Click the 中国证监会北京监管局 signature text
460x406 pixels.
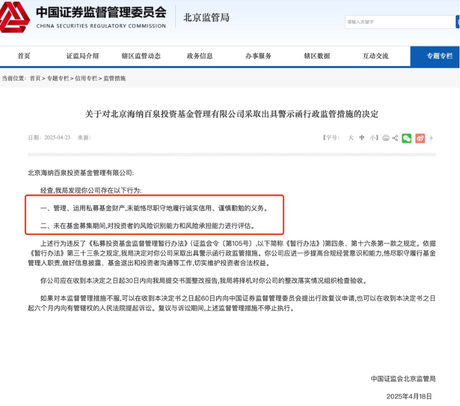coord(403,378)
